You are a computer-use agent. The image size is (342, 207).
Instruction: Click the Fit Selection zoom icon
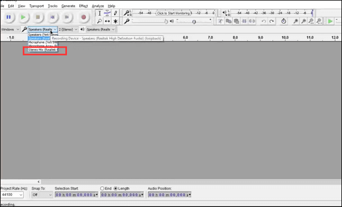point(312,21)
